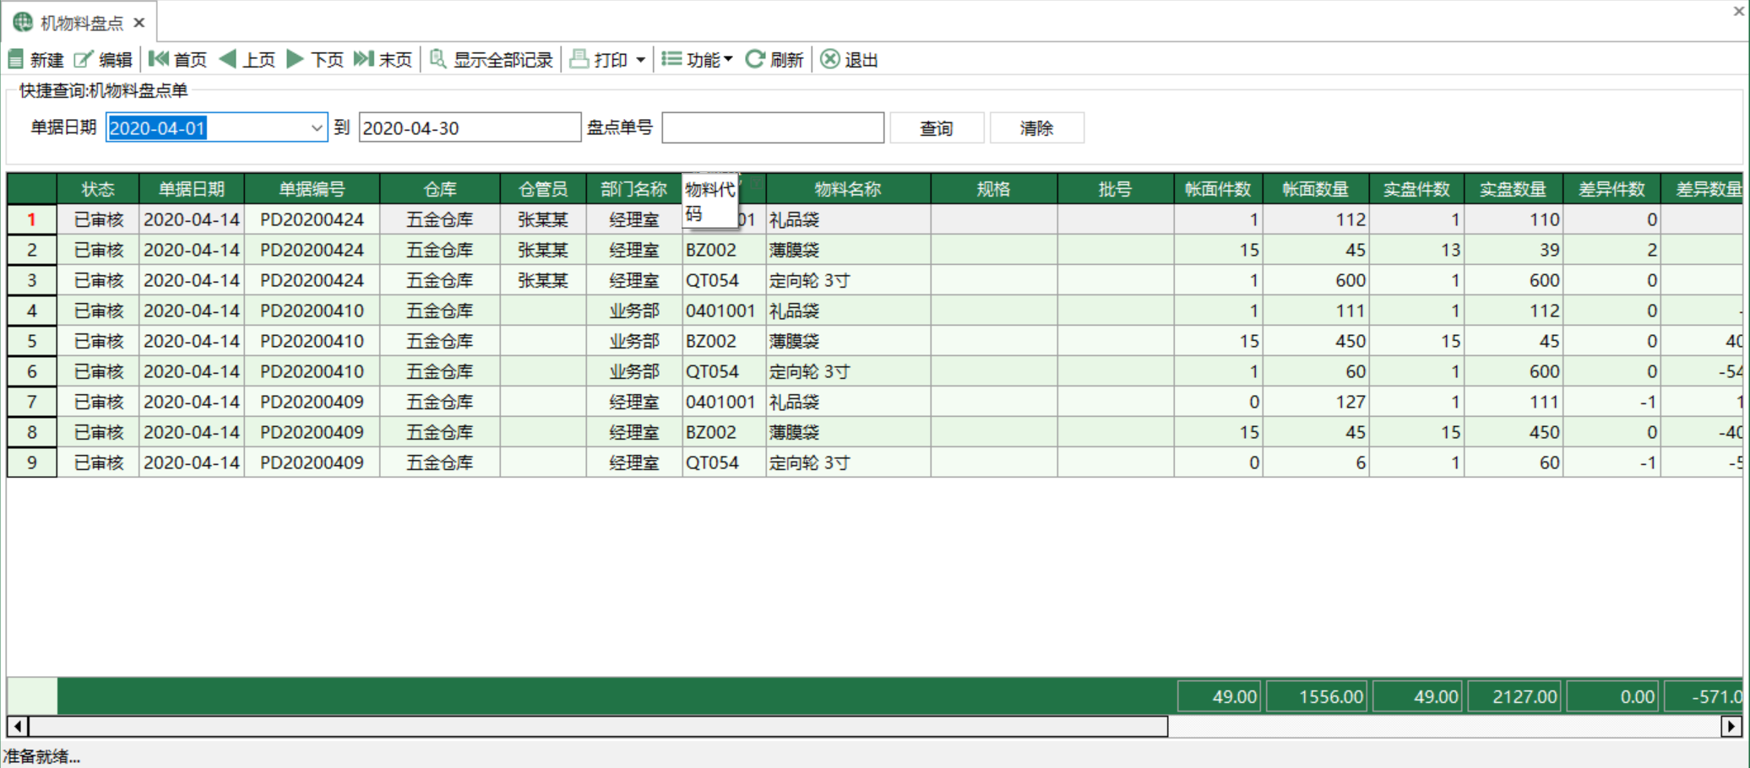The image size is (1750, 768).
Task: Click the horizontal scrollbar thumb
Action: pos(598,726)
